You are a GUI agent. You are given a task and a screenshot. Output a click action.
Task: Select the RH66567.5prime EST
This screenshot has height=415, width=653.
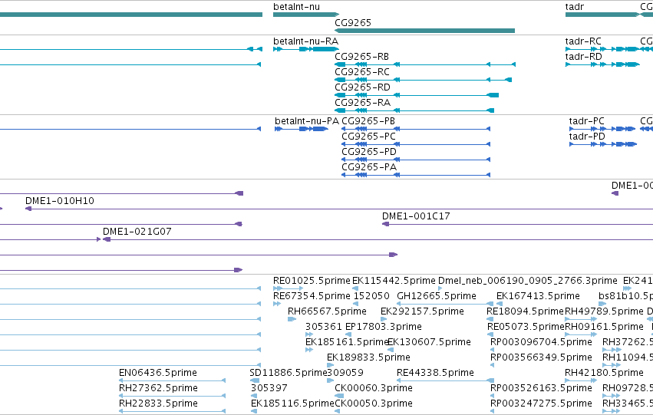coord(292,319)
